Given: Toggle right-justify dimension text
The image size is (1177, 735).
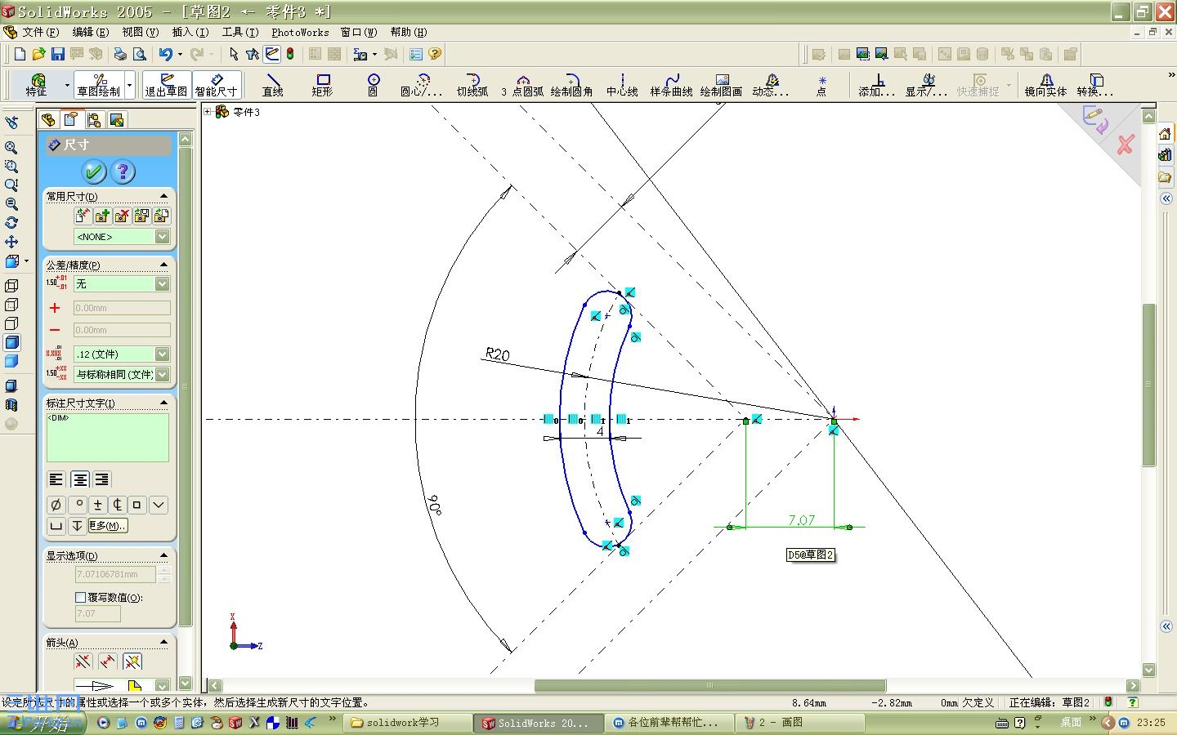Looking at the screenshot, I should click(102, 479).
